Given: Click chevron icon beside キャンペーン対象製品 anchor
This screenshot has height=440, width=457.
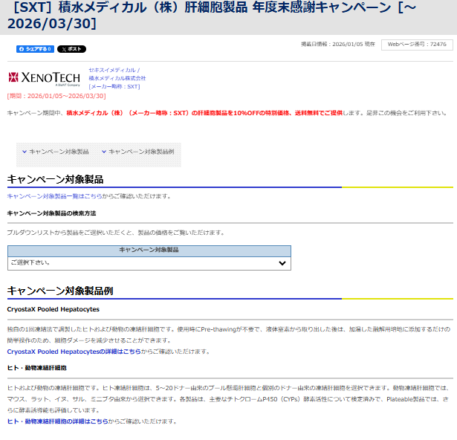Looking at the screenshot, I should (x=25, y=152).
